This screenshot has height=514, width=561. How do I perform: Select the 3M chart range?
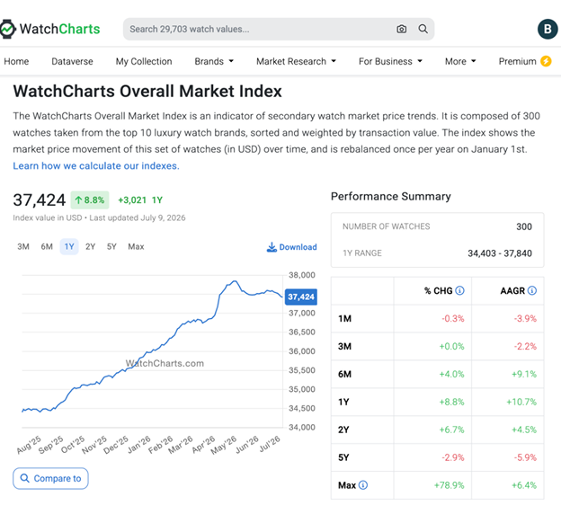tap(23, 246)
